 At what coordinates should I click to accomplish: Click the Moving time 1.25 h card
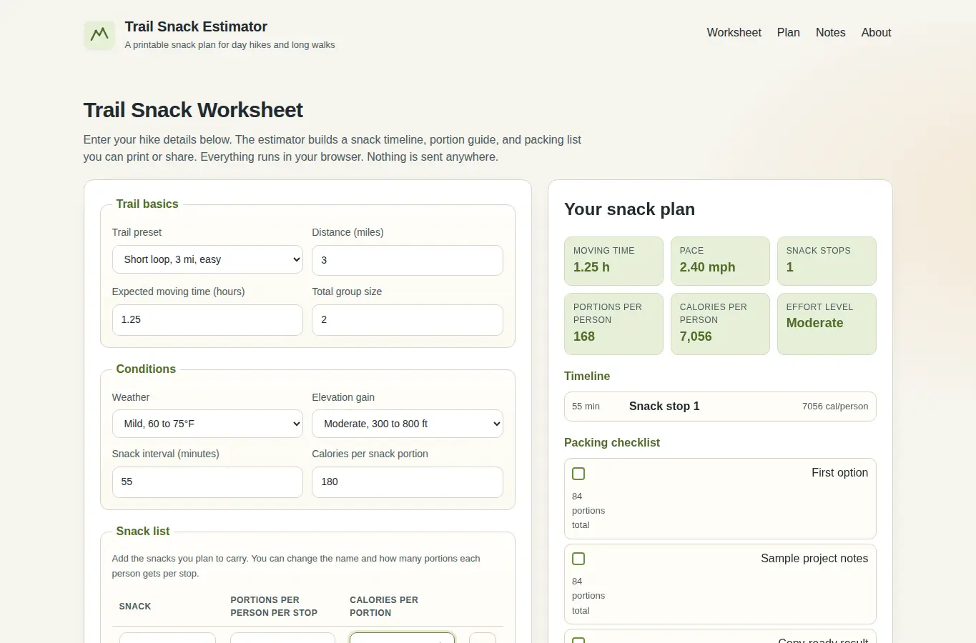point(613,261)
